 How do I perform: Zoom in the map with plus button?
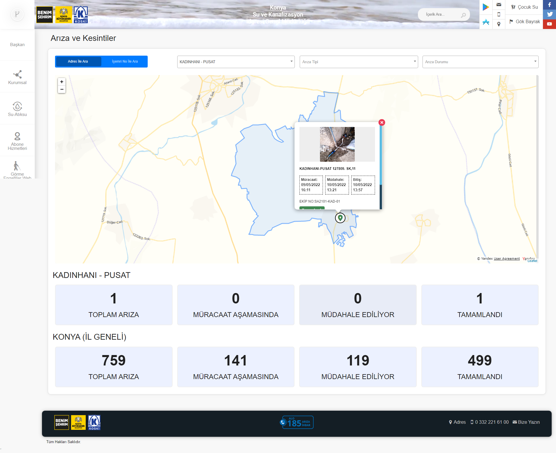click(62, 82)
